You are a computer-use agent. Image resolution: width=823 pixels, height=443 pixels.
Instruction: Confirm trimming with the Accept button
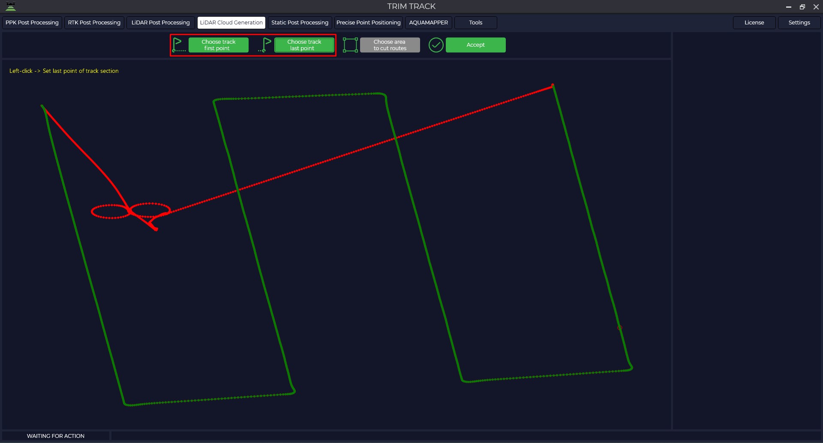pos(476,45)
